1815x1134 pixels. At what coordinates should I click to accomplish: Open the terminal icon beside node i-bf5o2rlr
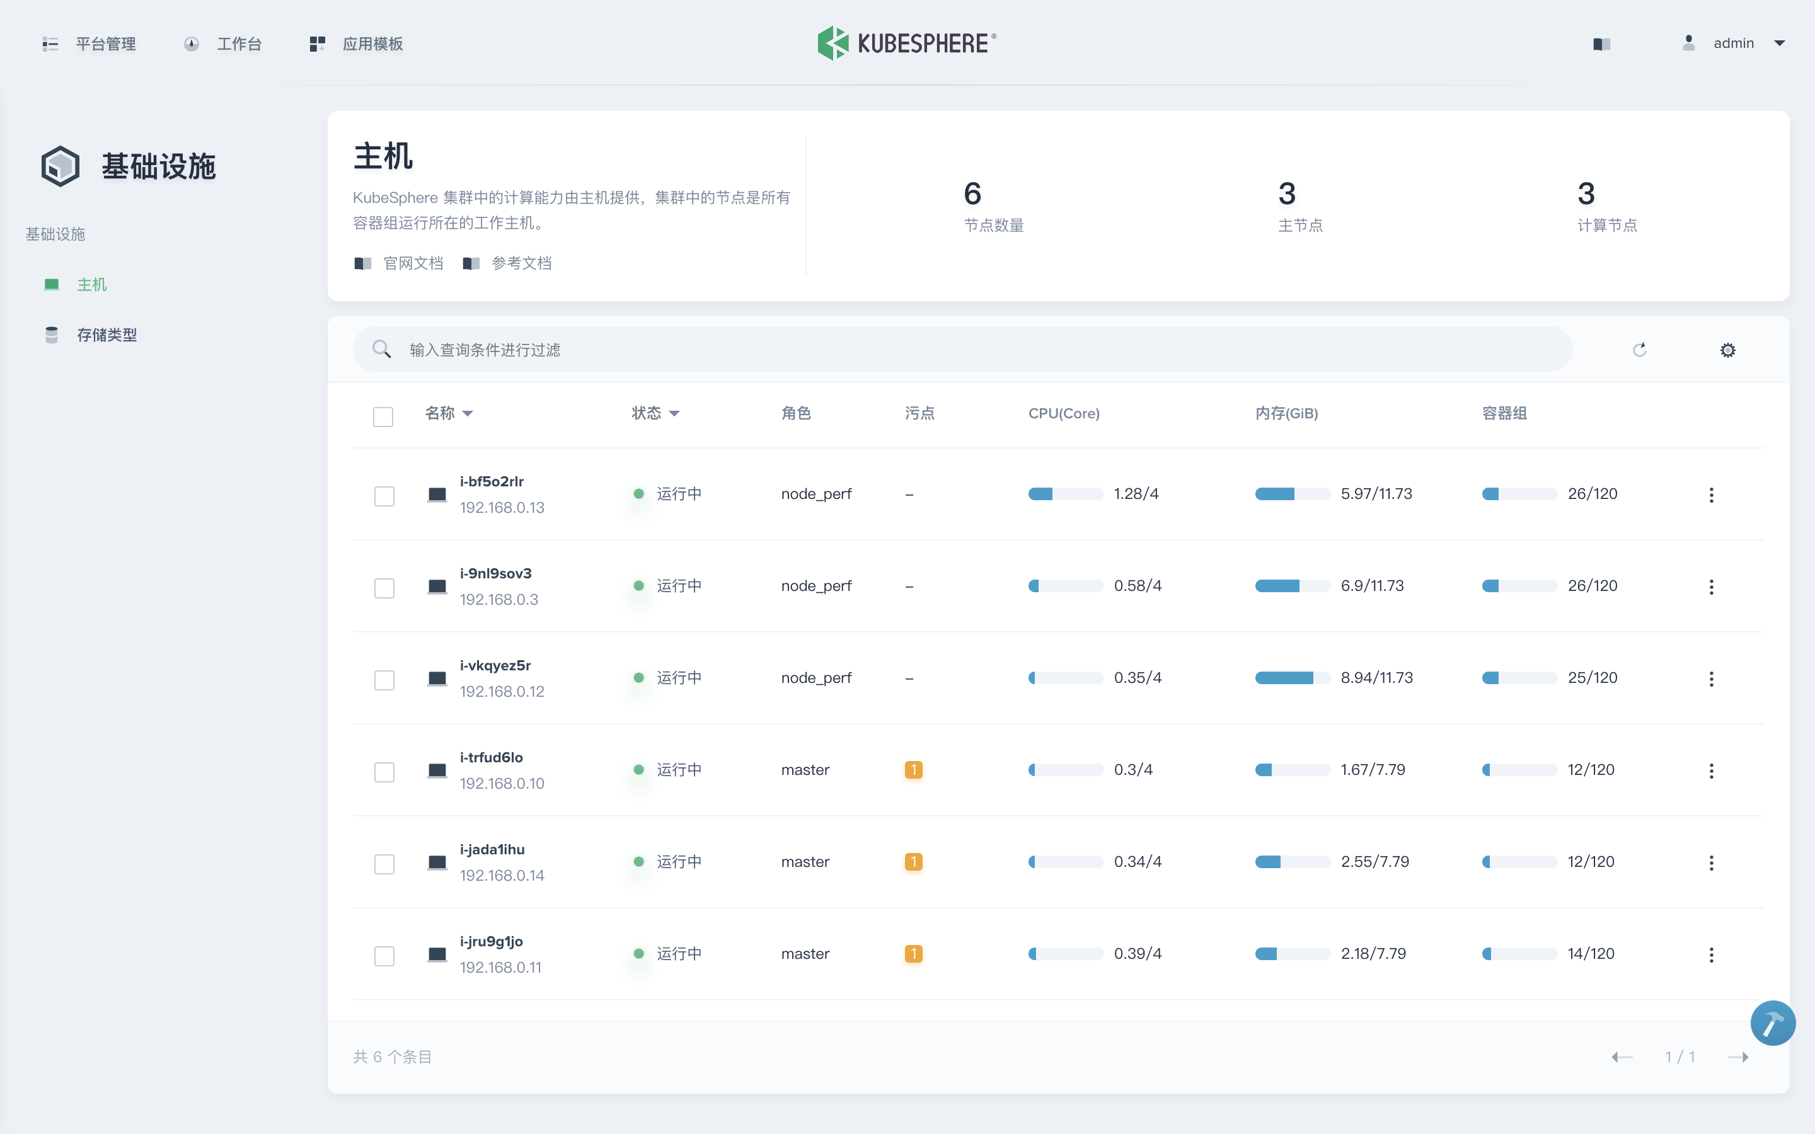click(437, 493)
